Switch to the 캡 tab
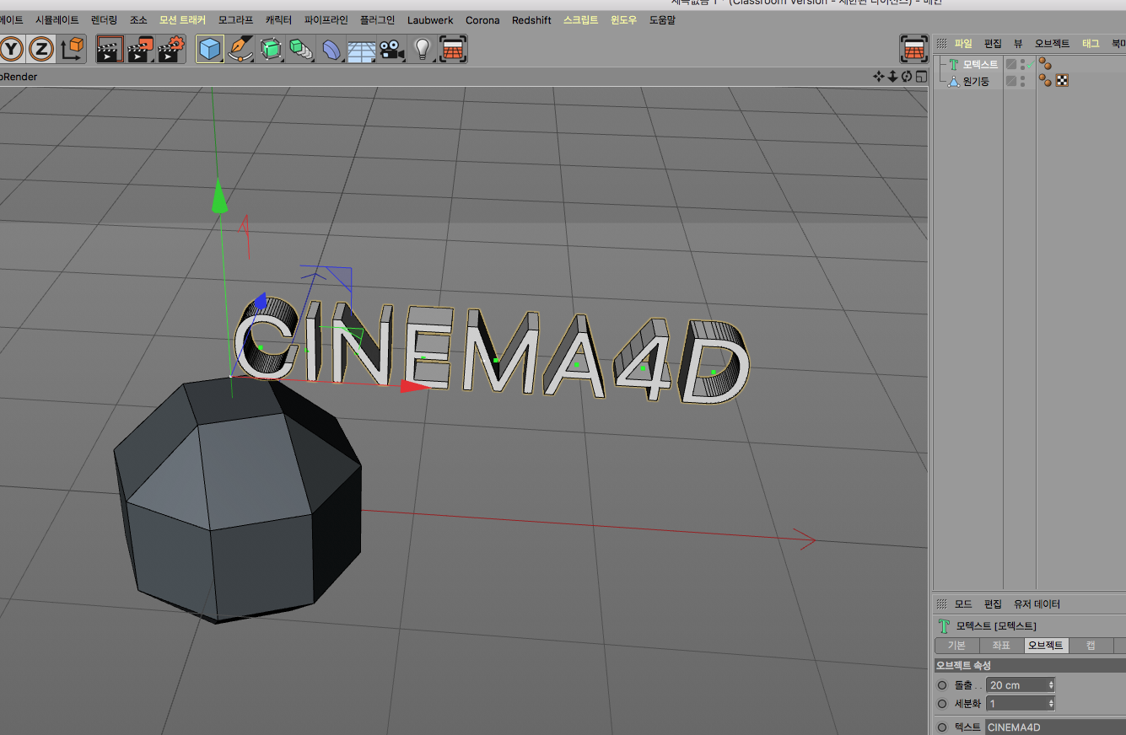Viewport: 1126px width, 735px height. (1091, 646)
